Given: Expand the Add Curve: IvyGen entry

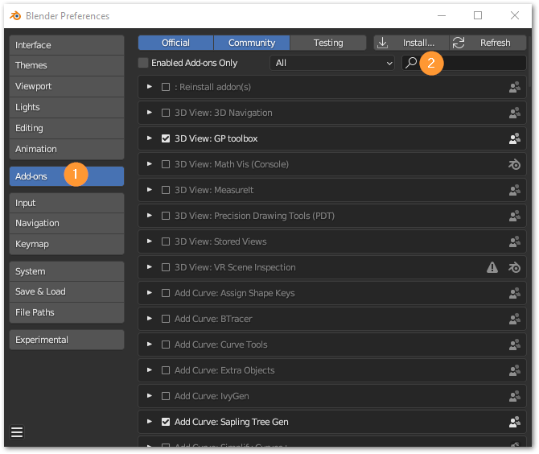Looking at the screenshot, I should (149, 396).
